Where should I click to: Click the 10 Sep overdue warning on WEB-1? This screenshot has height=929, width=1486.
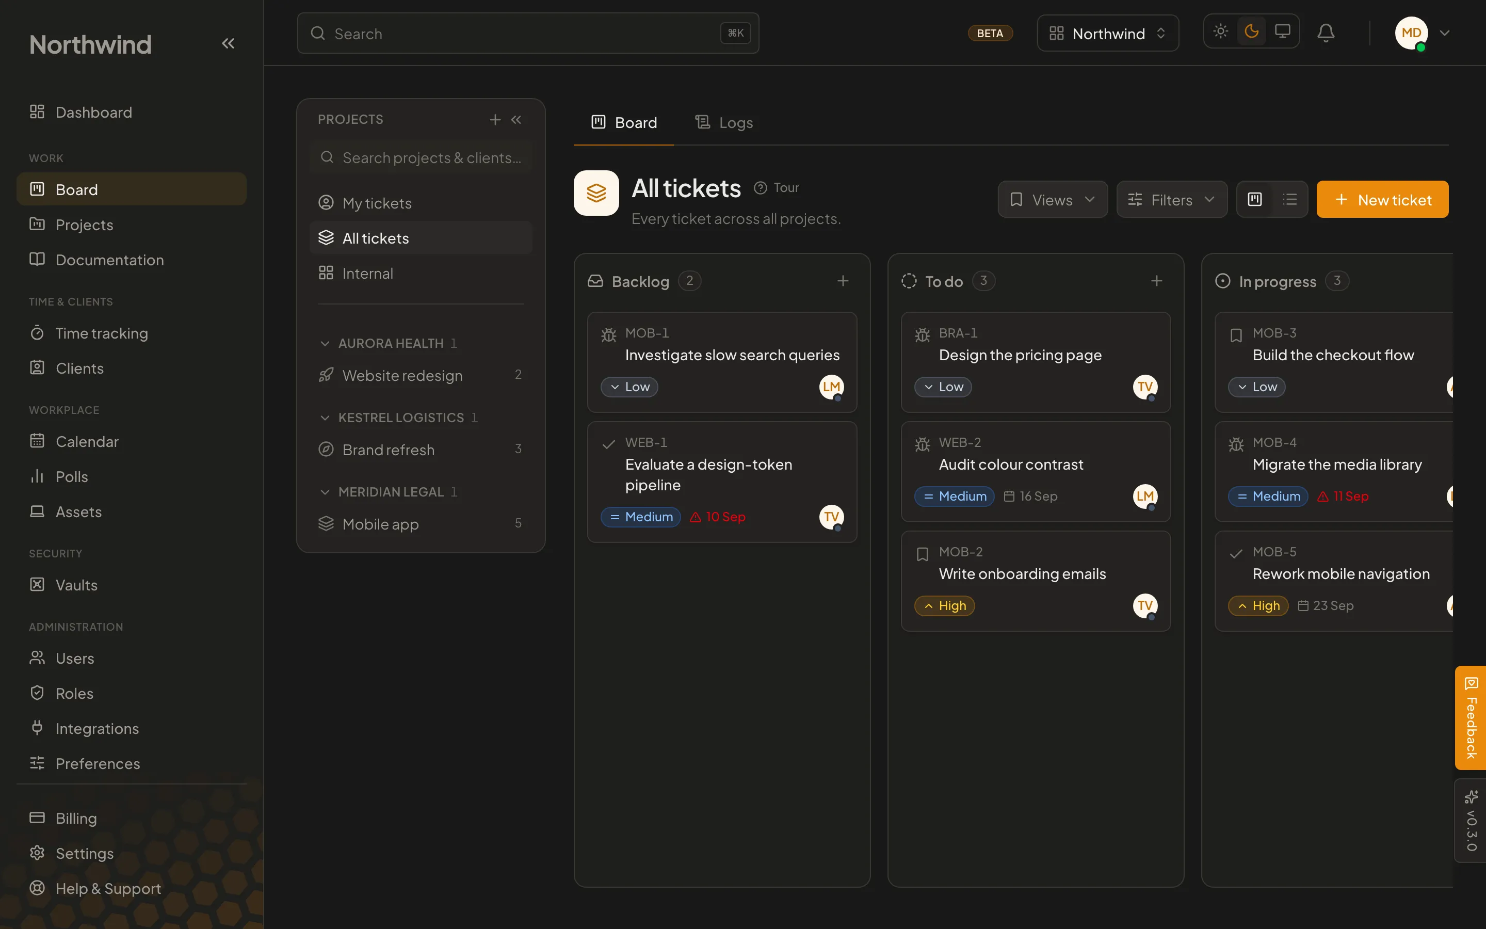pyautogui.click(x=717, y=517)
